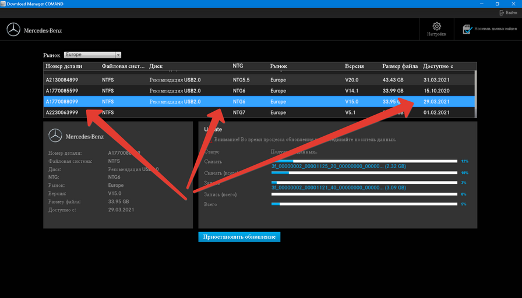Click the Всего progress bar at 5%
This screenshot has height=298, width=522.
point(364,204)
